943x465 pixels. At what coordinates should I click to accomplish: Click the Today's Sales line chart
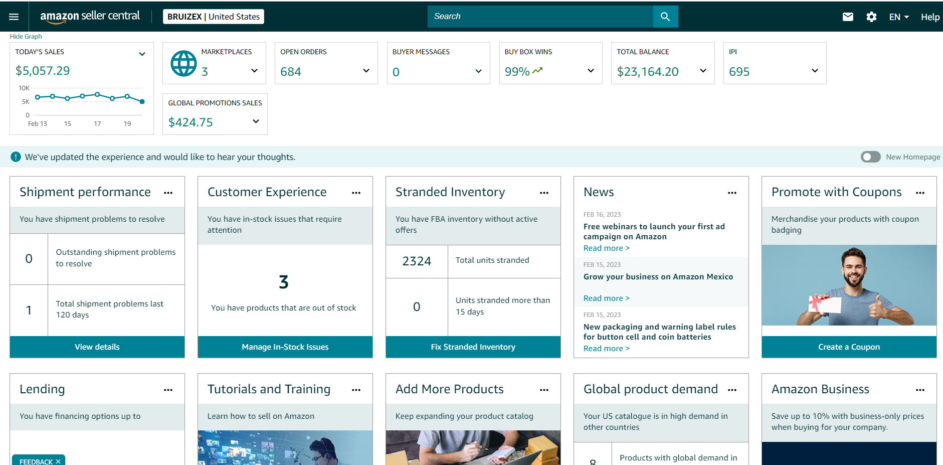coord(83,106)
